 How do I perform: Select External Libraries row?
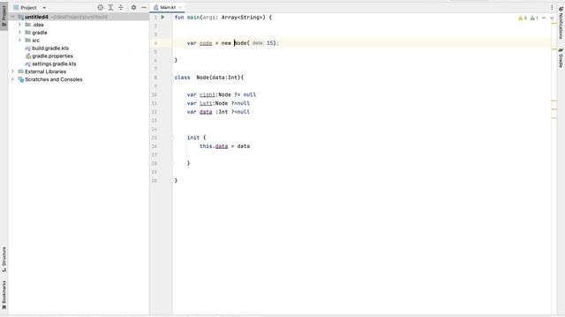(79, 71)
